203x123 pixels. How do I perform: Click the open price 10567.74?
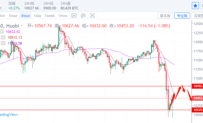pyautogui.click(x=43, y=26)
